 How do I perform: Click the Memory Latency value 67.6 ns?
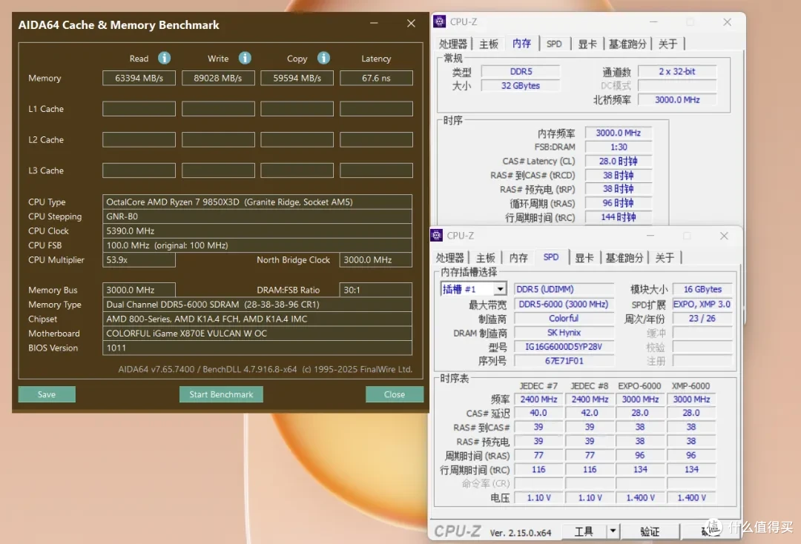click(x=376, y=78)
